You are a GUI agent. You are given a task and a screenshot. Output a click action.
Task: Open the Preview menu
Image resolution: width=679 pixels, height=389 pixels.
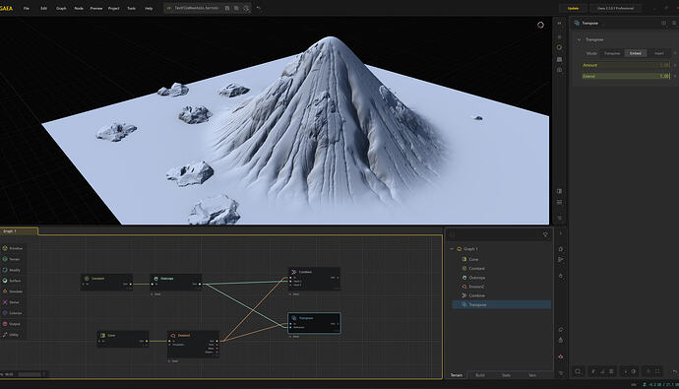click(96, 8)
